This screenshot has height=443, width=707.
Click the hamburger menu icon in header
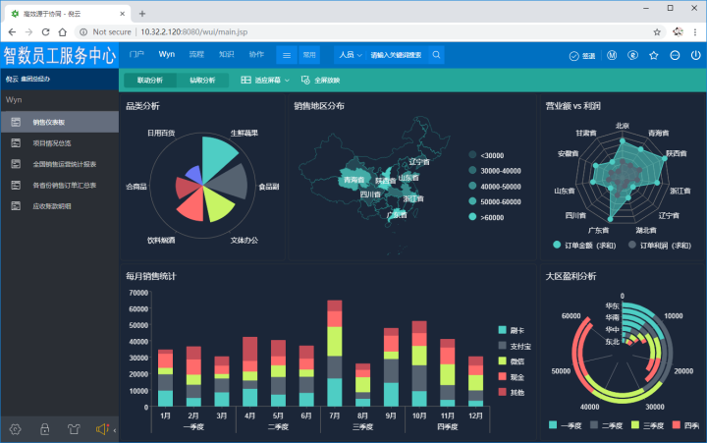287,55
